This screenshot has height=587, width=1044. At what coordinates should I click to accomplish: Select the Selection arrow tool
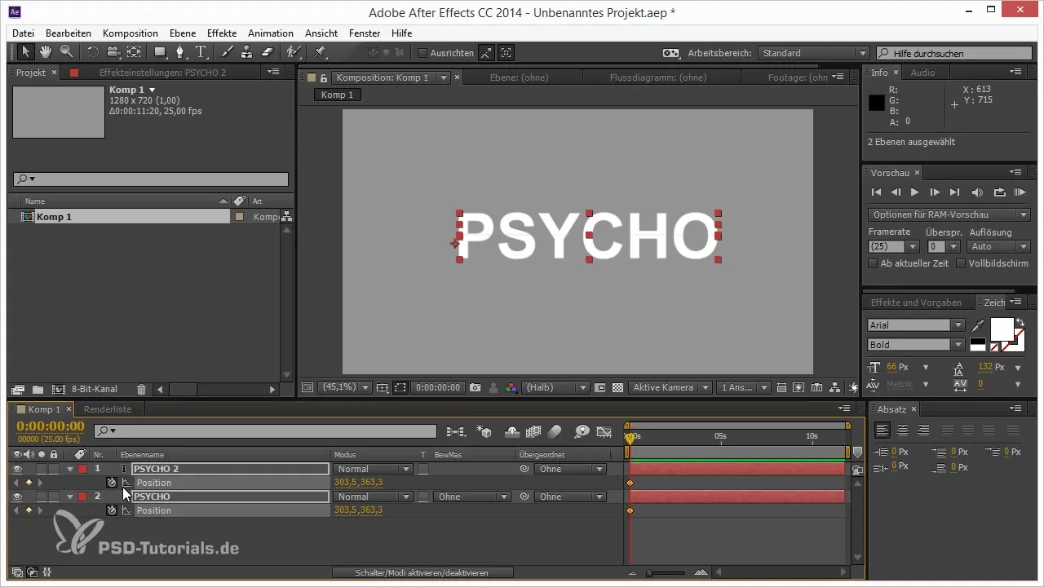pyautogui.click(x=25, y=52)
